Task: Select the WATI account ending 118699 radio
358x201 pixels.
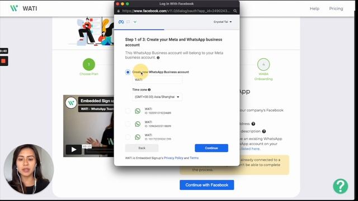Action: click(x=128, y=124)
